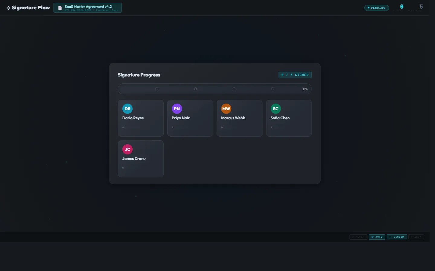Viewport: 435px width, 271px height.
Task: Toggle the SLOW speed option
Action: (x=416, y=237)
